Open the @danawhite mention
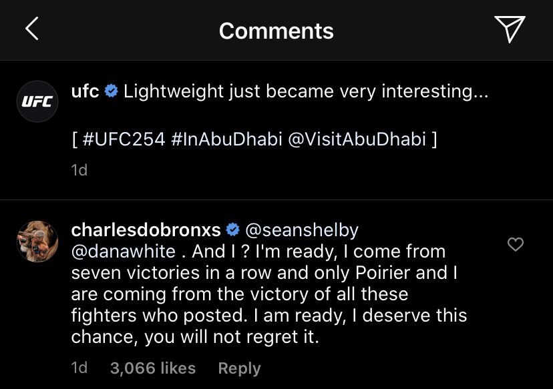The height and width of the screenshot is (389, 553). pos(124,252)
